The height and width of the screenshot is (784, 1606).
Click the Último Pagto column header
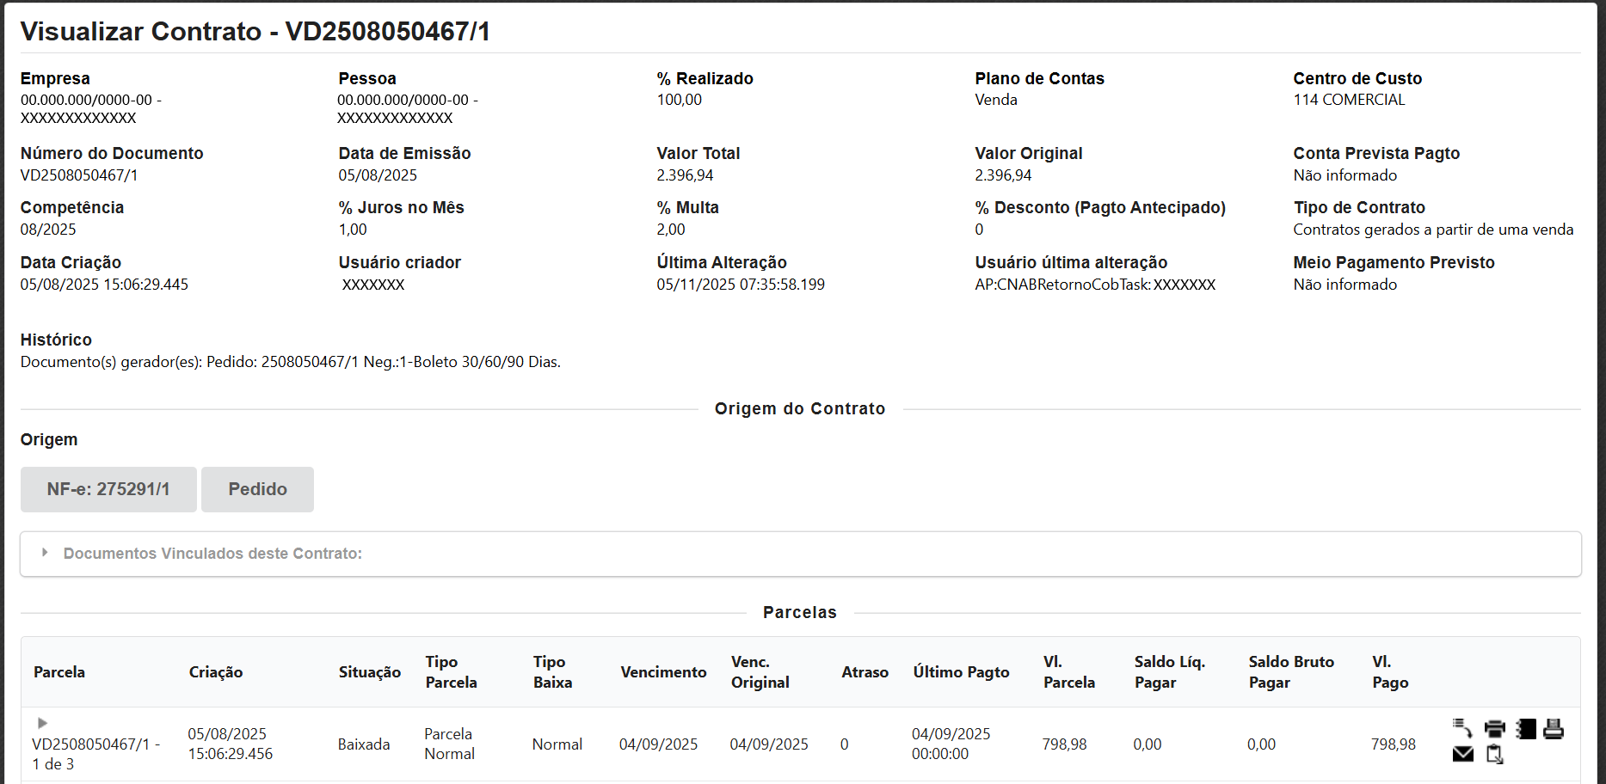(961, 672)
